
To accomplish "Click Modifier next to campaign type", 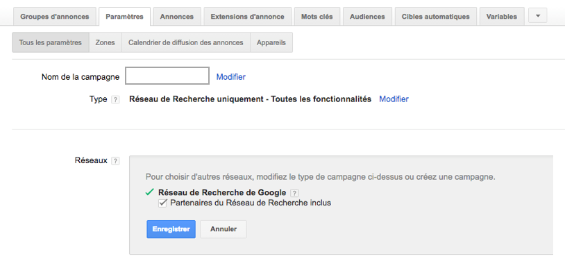I will click(x=394, y=99).
